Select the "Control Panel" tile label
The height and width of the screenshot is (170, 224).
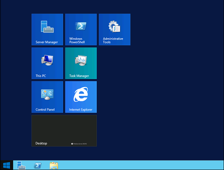[x=45, y=110]
